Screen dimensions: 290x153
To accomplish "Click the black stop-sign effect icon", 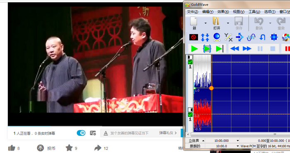I will pos(193,37).
